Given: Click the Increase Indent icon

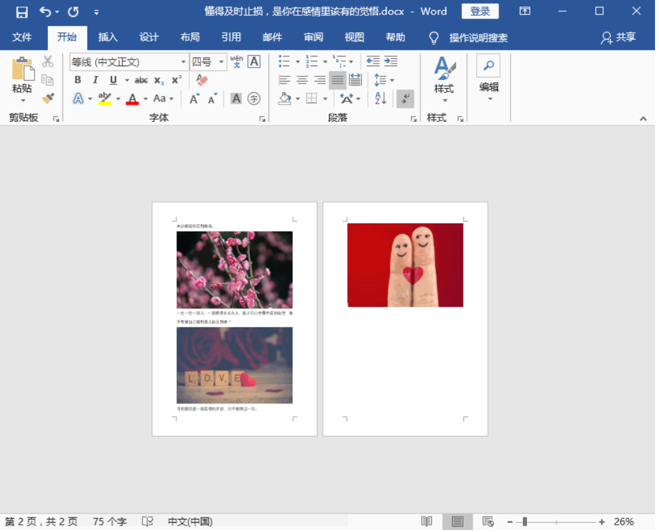Looking at the screenshot, I should coord(391,62).
